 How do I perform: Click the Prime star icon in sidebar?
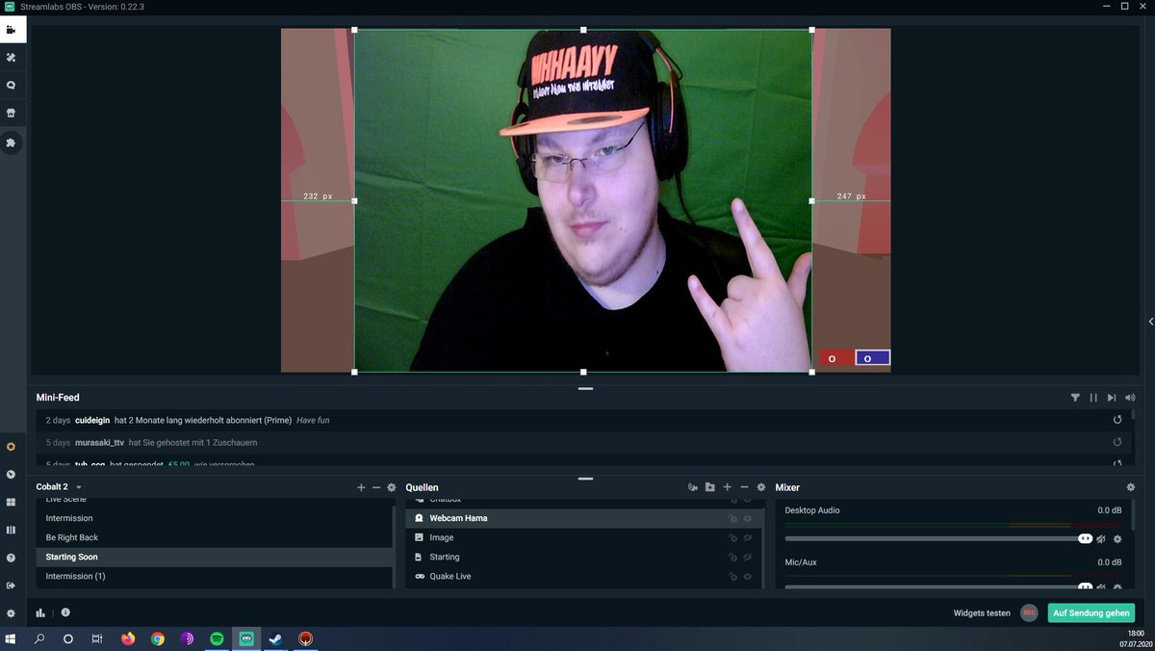pos(11,447)
